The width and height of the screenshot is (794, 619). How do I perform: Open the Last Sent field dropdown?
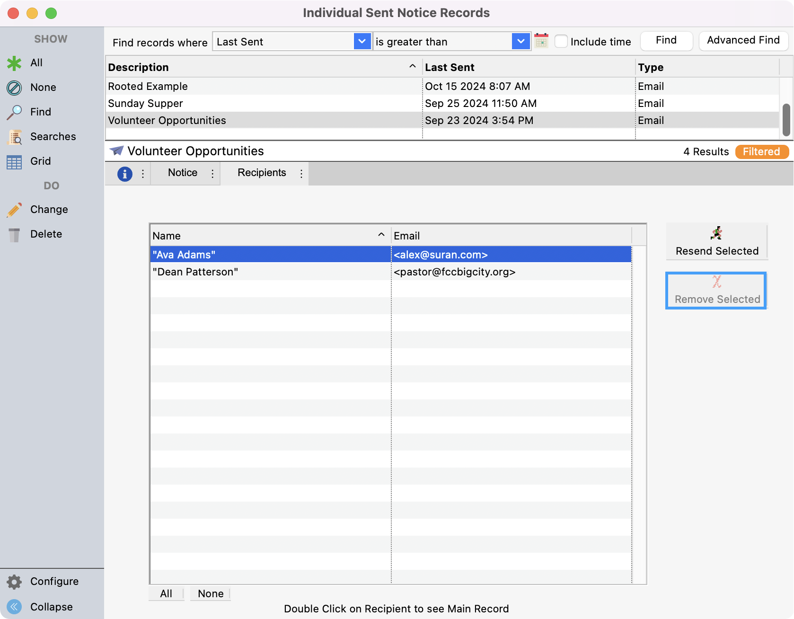[362, 42]
